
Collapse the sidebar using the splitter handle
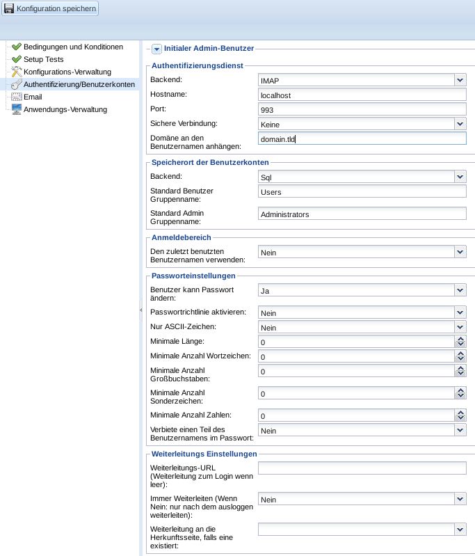[x=140, y=310]
